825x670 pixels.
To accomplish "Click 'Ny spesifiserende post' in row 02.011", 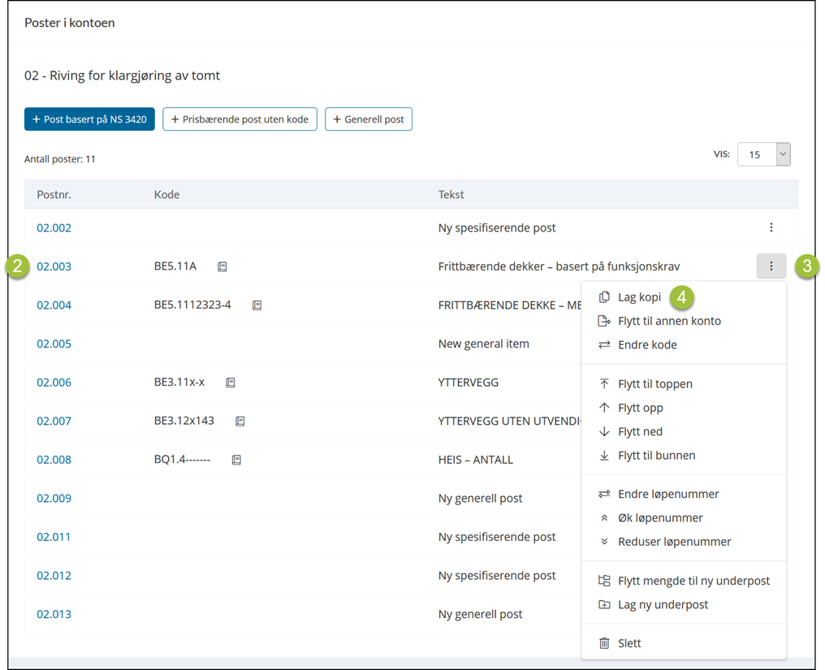I will click(497, 537).
